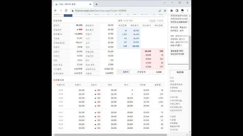Click the horizontal scrollbar at bottom
The width and height of the screenshot is (243, 136).
point(111,135)
